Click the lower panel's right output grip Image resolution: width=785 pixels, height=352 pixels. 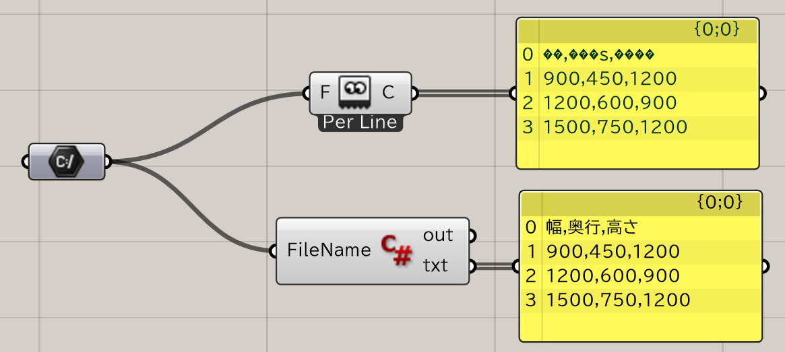pos(765,267)
